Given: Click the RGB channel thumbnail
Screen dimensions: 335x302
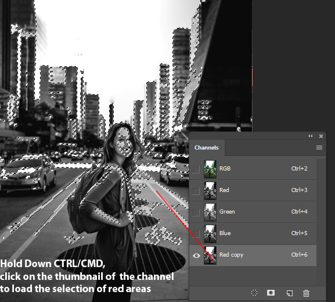Looking at the screenshot, I should [x=210, y=169].
